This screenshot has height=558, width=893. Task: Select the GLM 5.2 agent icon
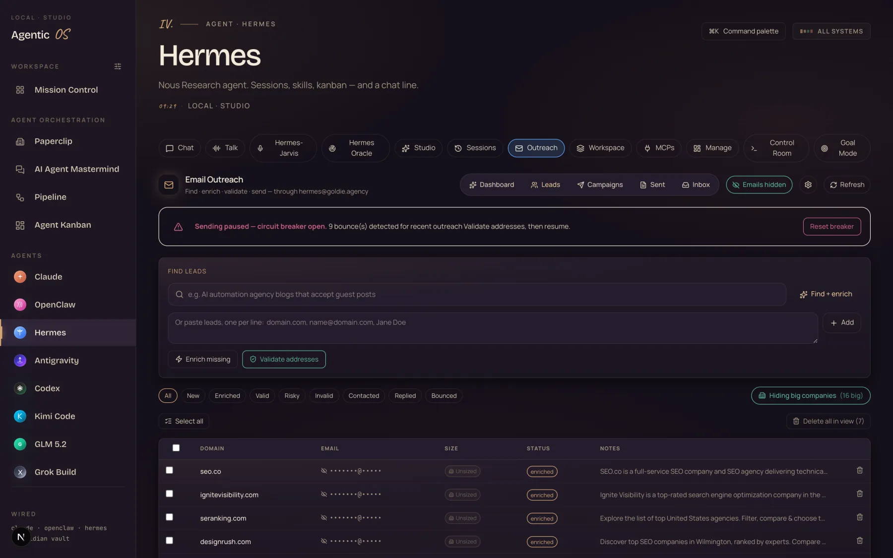[x=20, y=444]
